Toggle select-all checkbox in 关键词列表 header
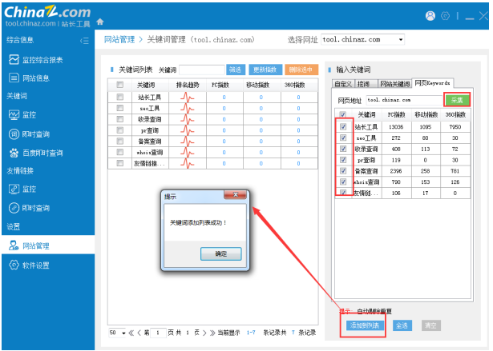493x351 pixels. coord(119,85)
